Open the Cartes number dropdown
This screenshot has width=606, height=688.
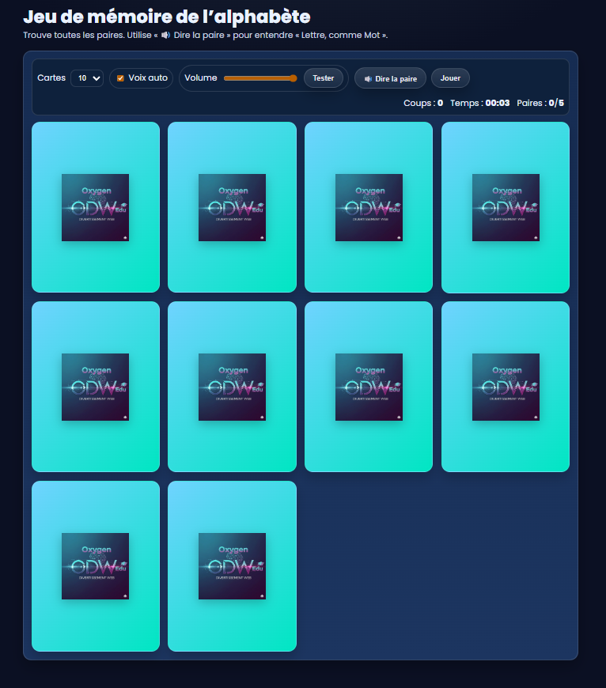coord(87,78)
